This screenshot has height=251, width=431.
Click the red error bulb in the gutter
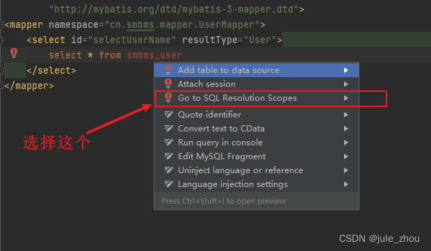click(x=14, y=53)
